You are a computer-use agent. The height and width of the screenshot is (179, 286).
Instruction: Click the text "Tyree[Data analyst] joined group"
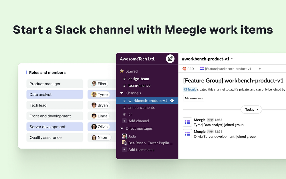coord(219,125)
